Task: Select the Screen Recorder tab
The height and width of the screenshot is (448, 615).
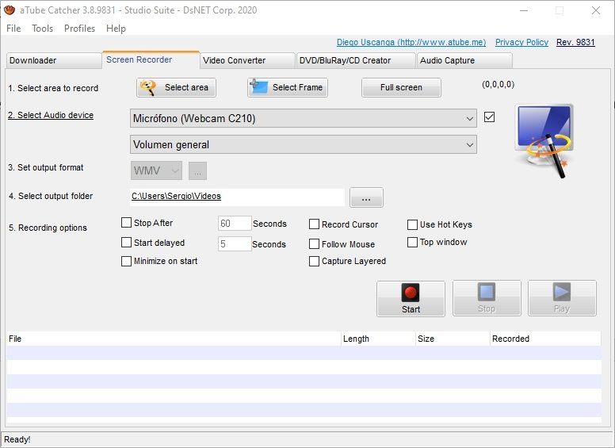Action: [151, 59]
